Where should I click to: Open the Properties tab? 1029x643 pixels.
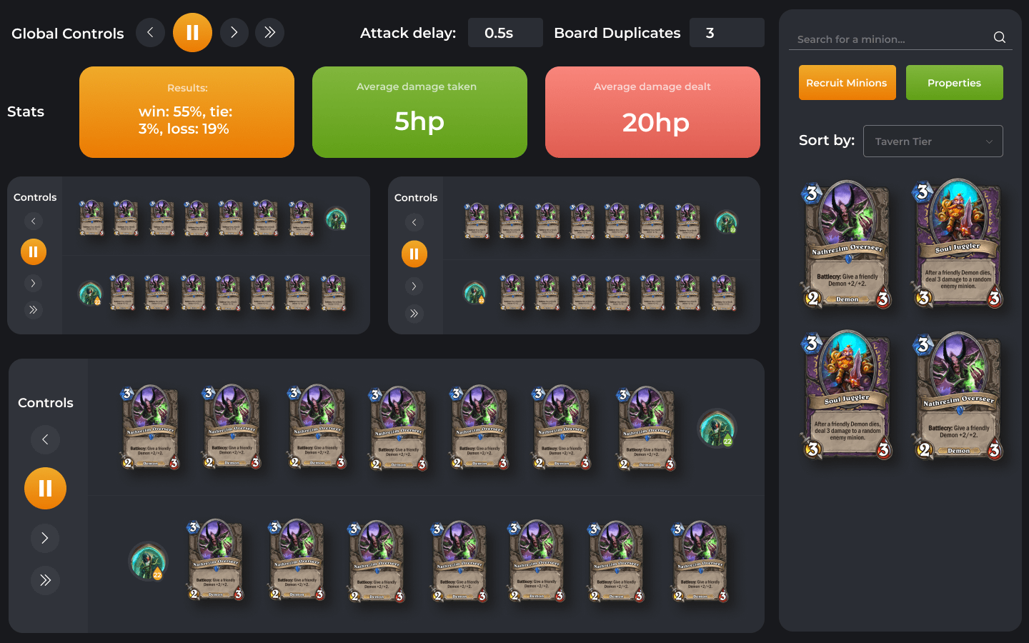pos(954,83)
